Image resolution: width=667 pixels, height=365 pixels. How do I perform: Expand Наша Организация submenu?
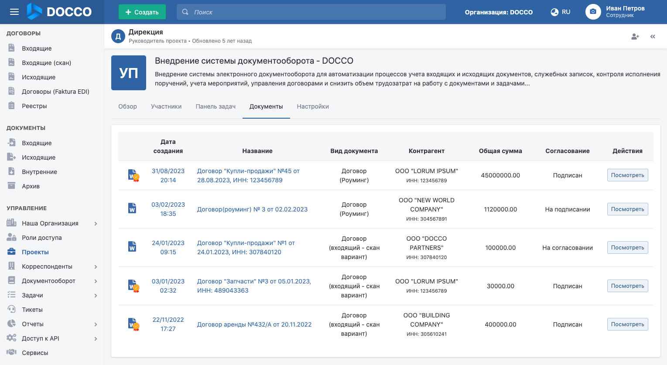96,223
